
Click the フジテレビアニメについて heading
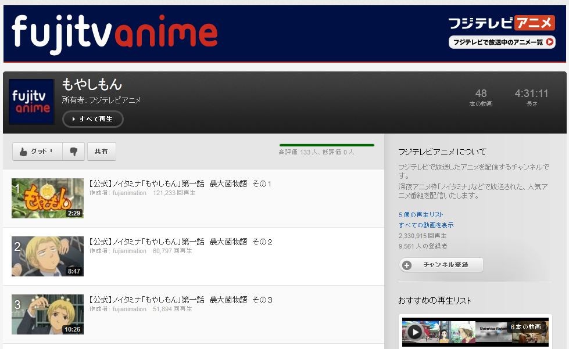(x=442, y=152)
